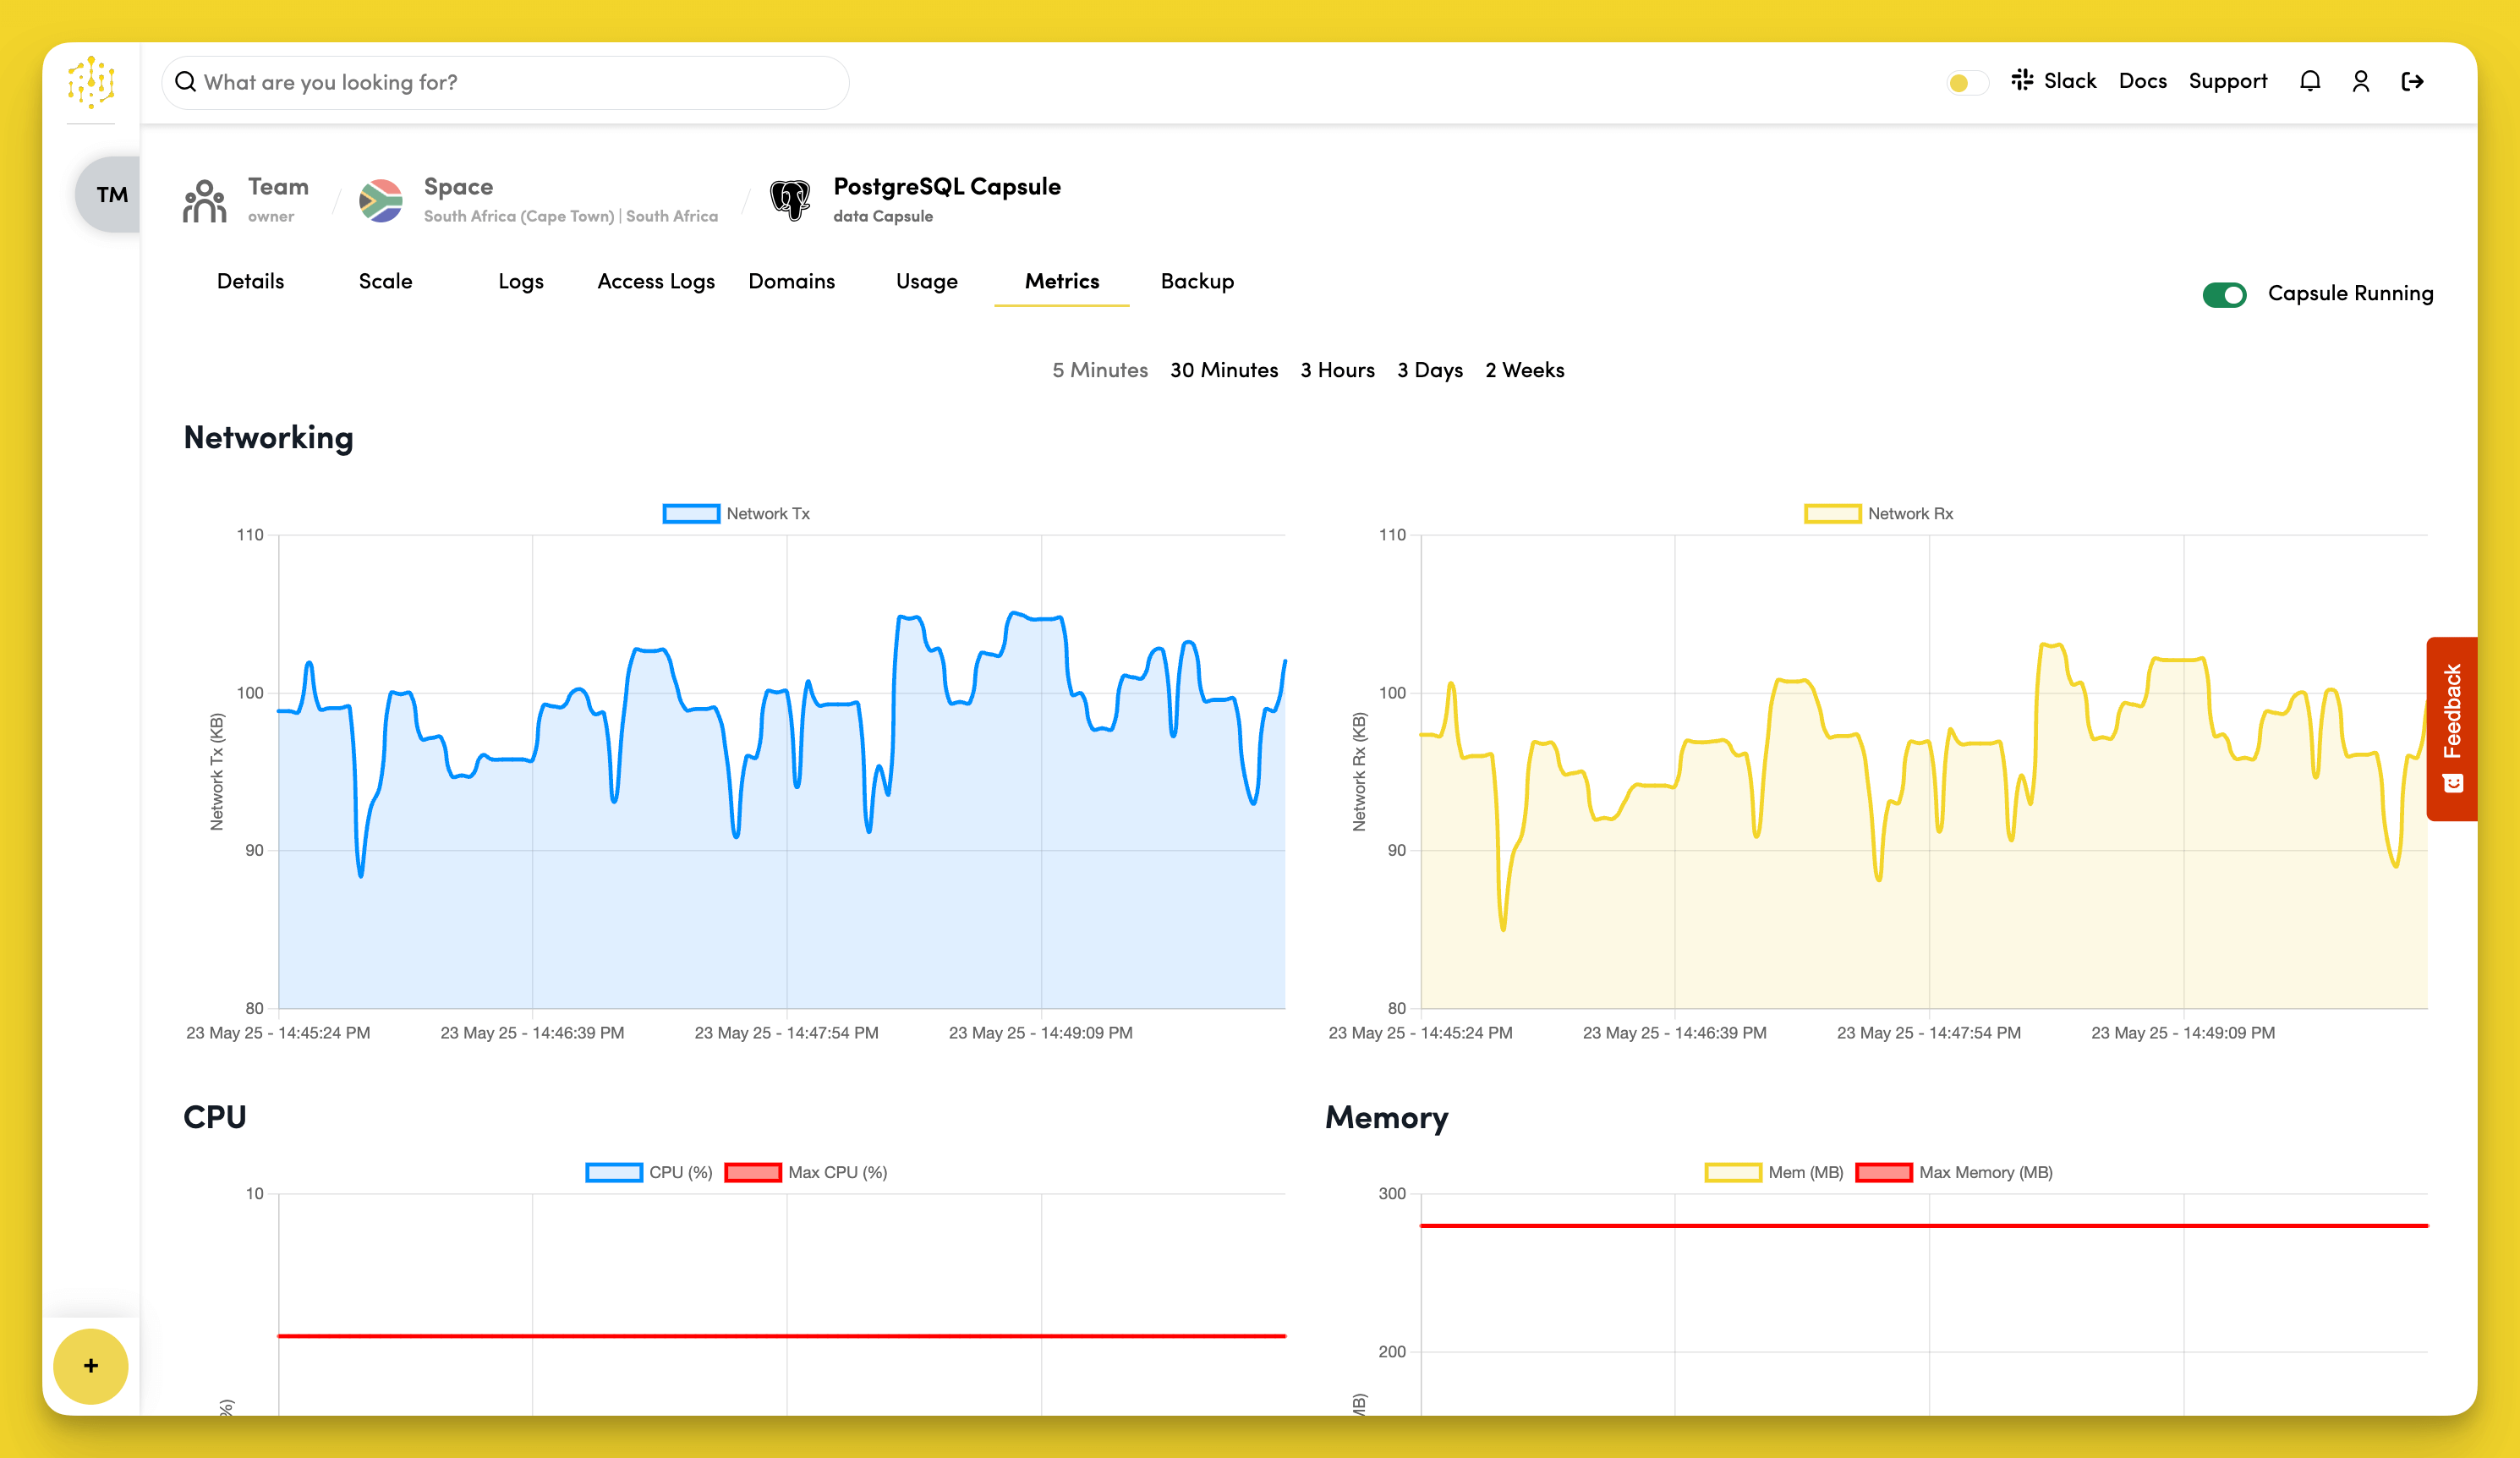Click the Slack icon next to Docs
The height and width of the screenshot is (1458, 2520).
pyautogui.click(x=2022, y=81)
